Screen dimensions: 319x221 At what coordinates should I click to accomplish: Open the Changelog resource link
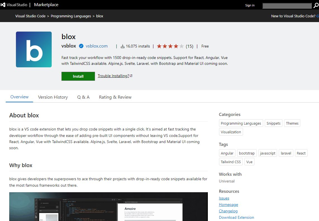click(228, 211)
